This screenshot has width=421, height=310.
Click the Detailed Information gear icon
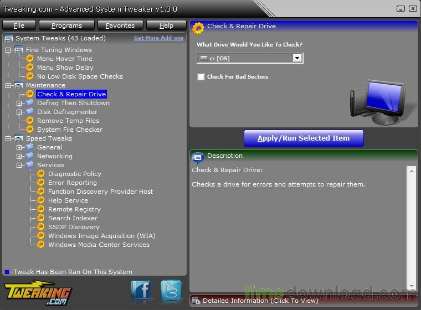[x=196, y=301]
